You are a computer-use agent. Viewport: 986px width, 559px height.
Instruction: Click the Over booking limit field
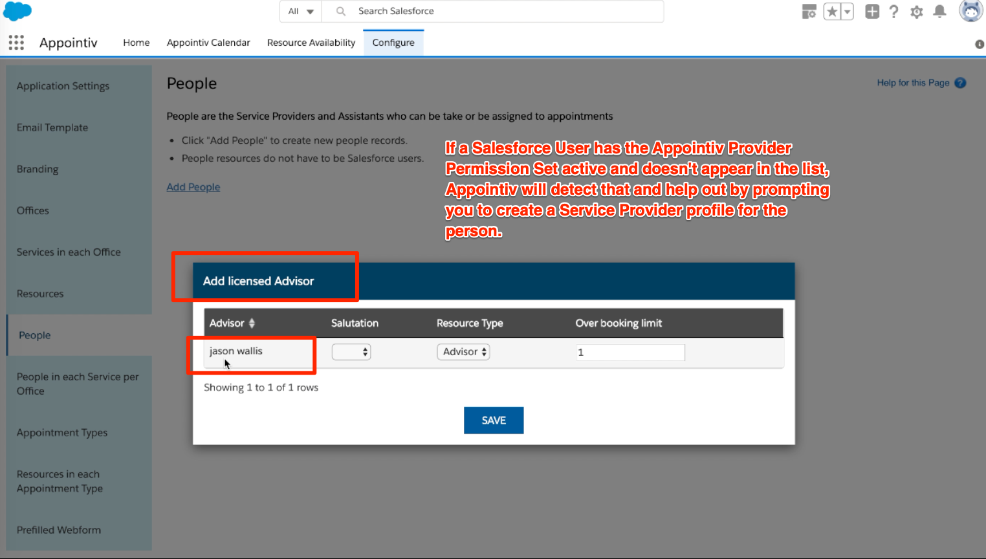[x=630, y=353]
